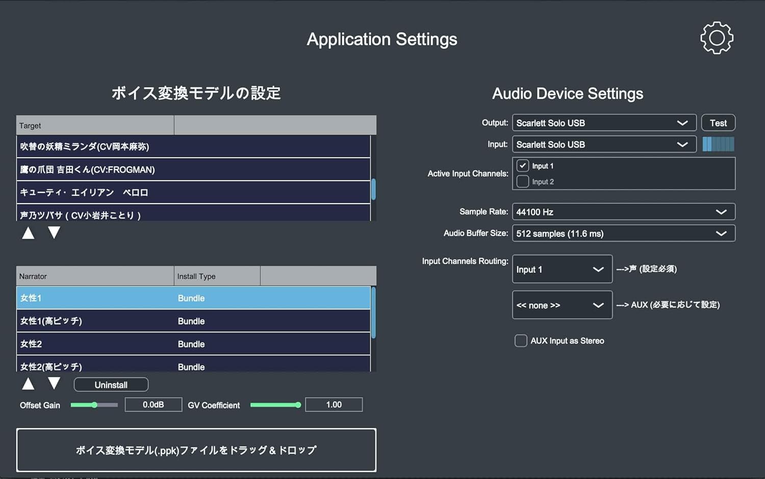Screen dimensions: 765x479
Task: Select 女性2 narrator row
Action: (x=193, y=344)
